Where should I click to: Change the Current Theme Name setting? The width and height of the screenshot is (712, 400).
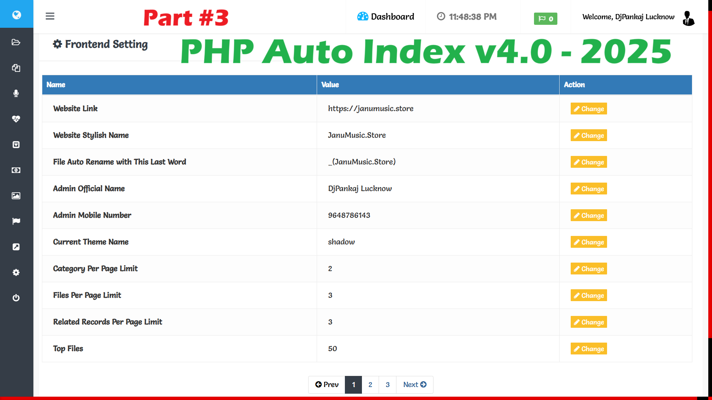coord(589,242)
